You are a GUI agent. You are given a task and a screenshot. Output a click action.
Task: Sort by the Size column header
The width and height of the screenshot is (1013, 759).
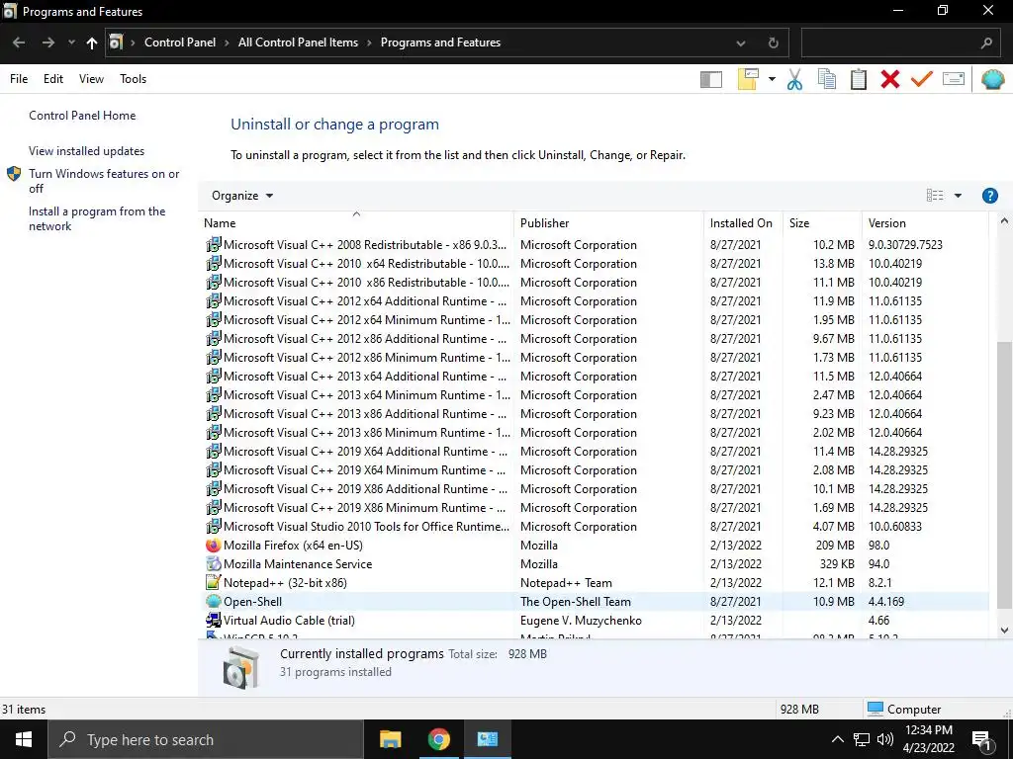click(822, 223)
